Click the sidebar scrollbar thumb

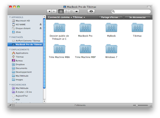tap(44, 53)
